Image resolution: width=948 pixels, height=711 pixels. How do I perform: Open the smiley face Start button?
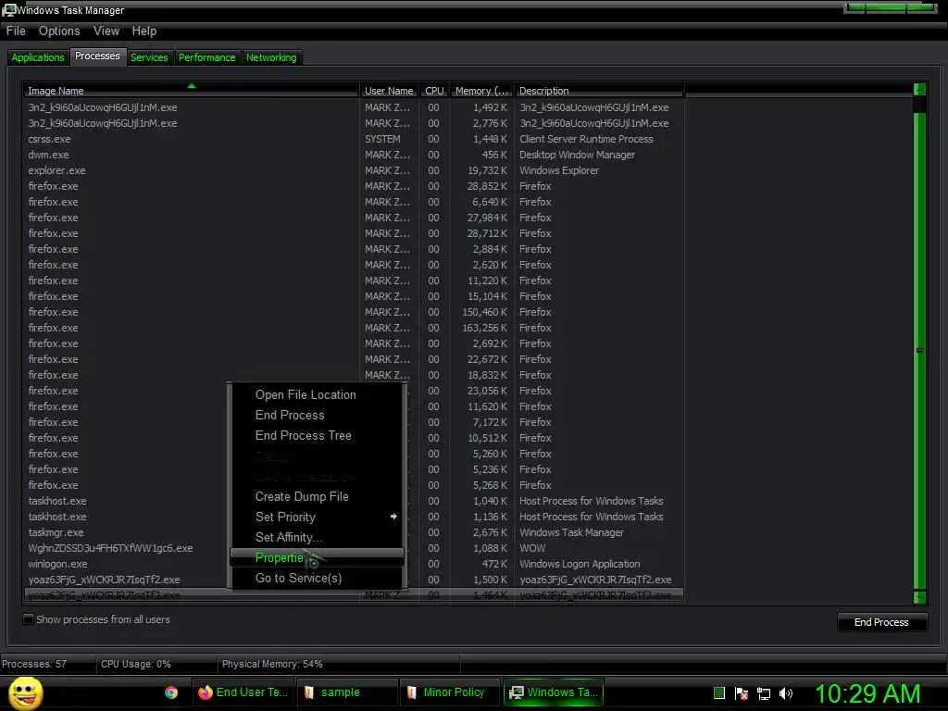[25, 692]
